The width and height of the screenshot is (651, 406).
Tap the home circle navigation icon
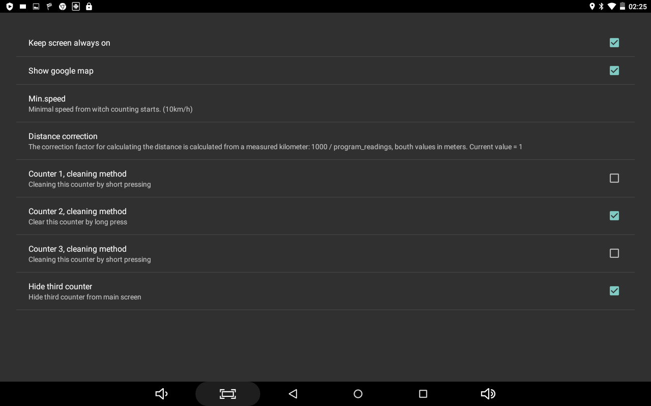click(358, 394)
